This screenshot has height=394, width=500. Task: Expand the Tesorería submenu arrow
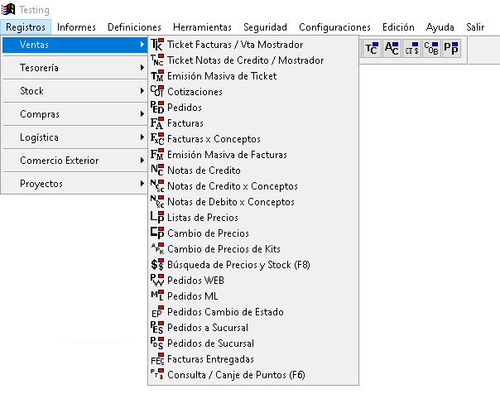tap(142, 68)
